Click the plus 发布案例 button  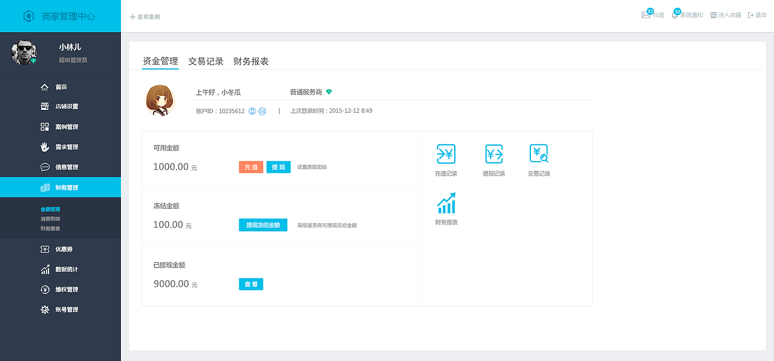point(145,17)
